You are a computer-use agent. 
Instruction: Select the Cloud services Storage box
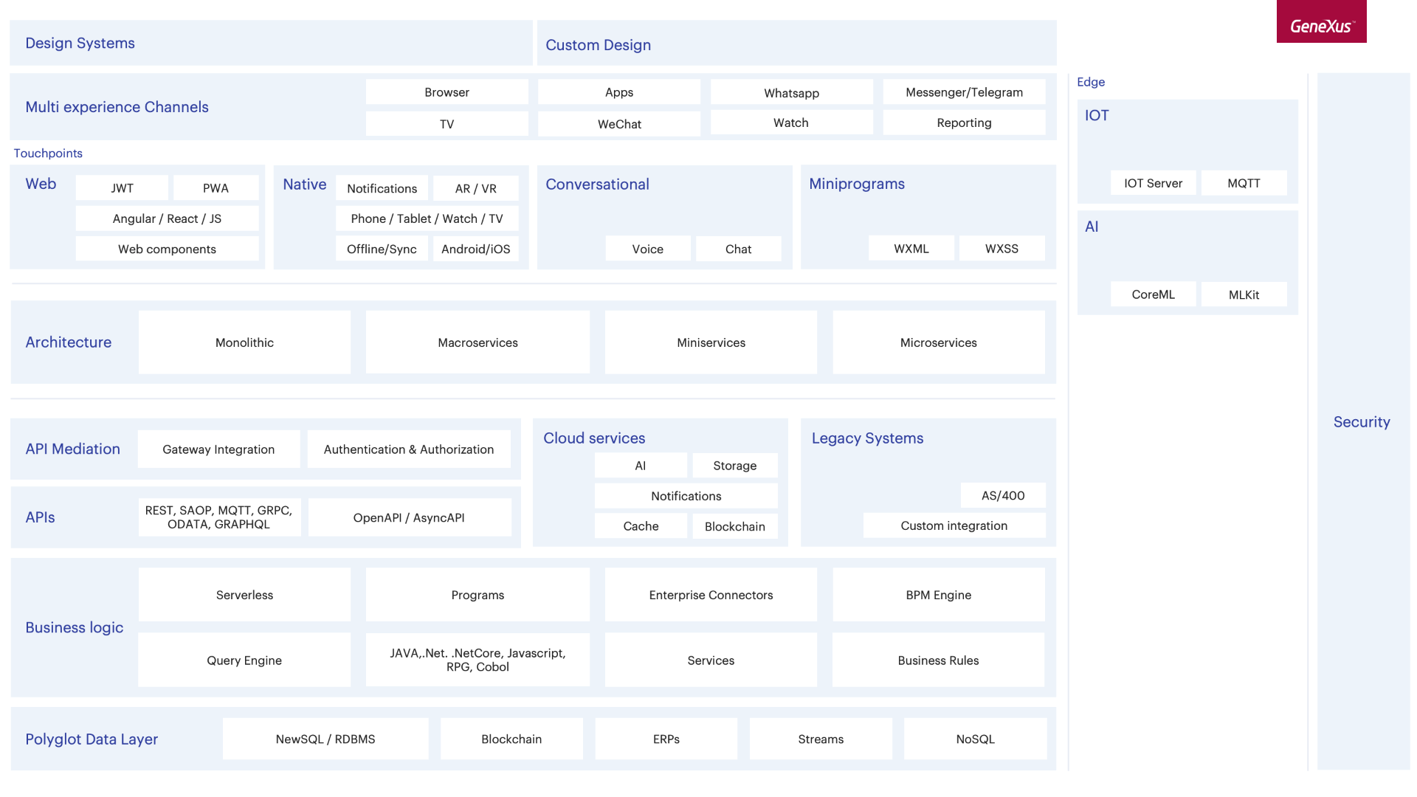coord(734,466)
